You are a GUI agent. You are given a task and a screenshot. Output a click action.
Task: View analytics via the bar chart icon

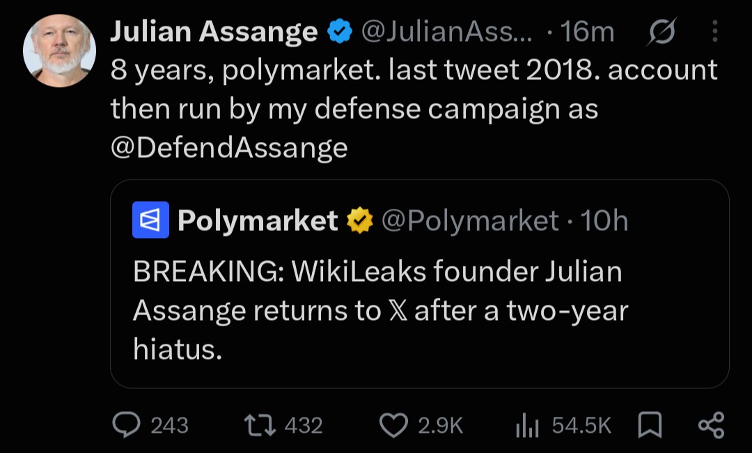click(x=527, y=425)
